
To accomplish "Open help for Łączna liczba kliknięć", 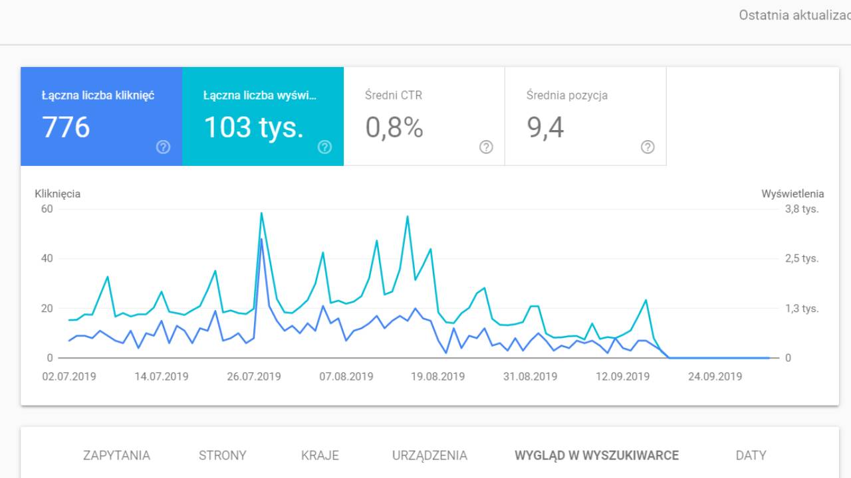I will click(x=163, y=147).
